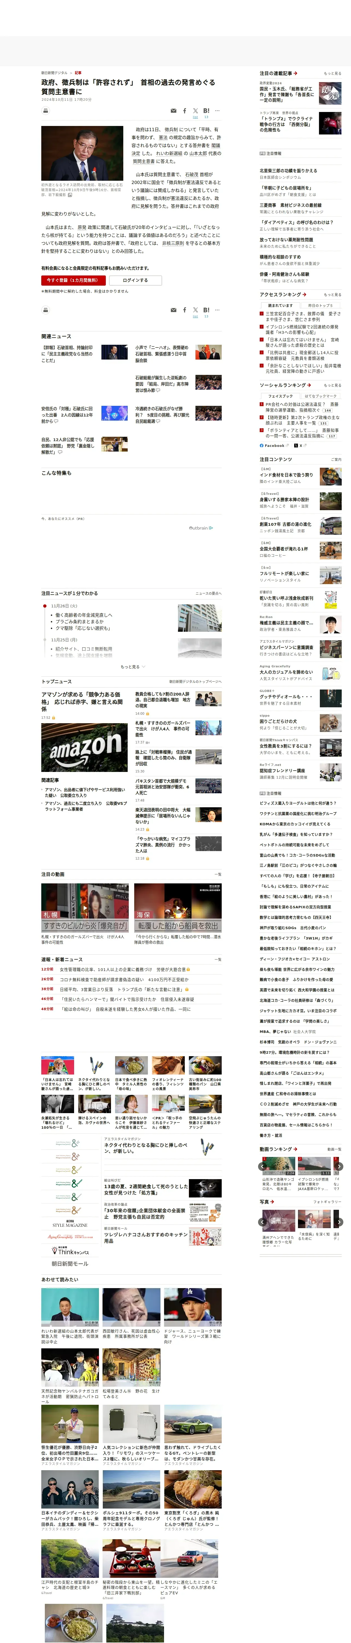
Task: Click the lower envelope mail share icon
Action: pos(173,310)
